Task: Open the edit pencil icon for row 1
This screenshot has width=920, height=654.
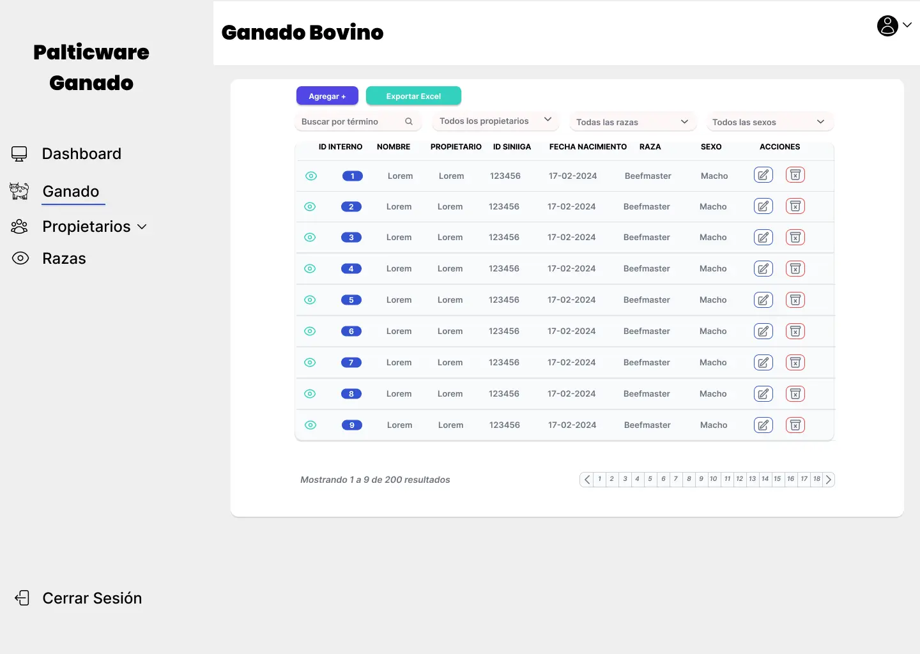Action: (x=763, y=174)
